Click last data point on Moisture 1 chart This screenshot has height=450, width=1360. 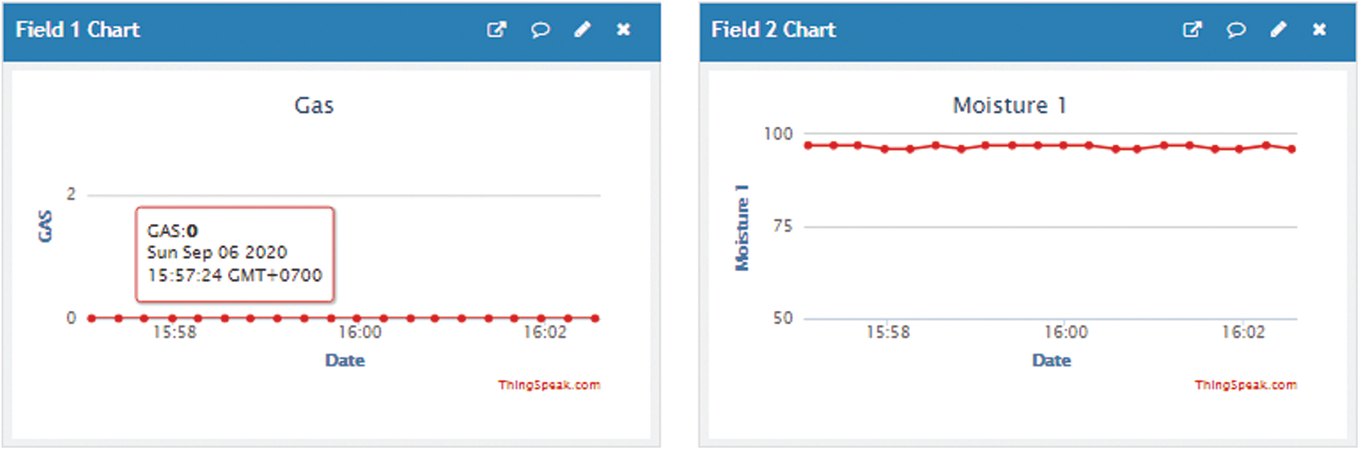(1292, 148)
